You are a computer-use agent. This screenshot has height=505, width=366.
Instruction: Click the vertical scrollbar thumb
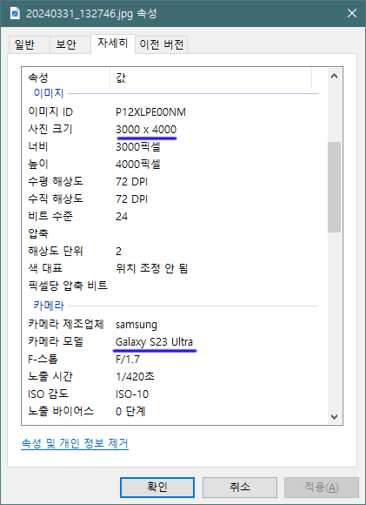point(334,187)
